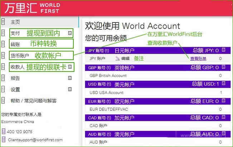Expand the 报告 submenu arrow
This screenshot has width=233, height=147.
(x=70, y=78)
